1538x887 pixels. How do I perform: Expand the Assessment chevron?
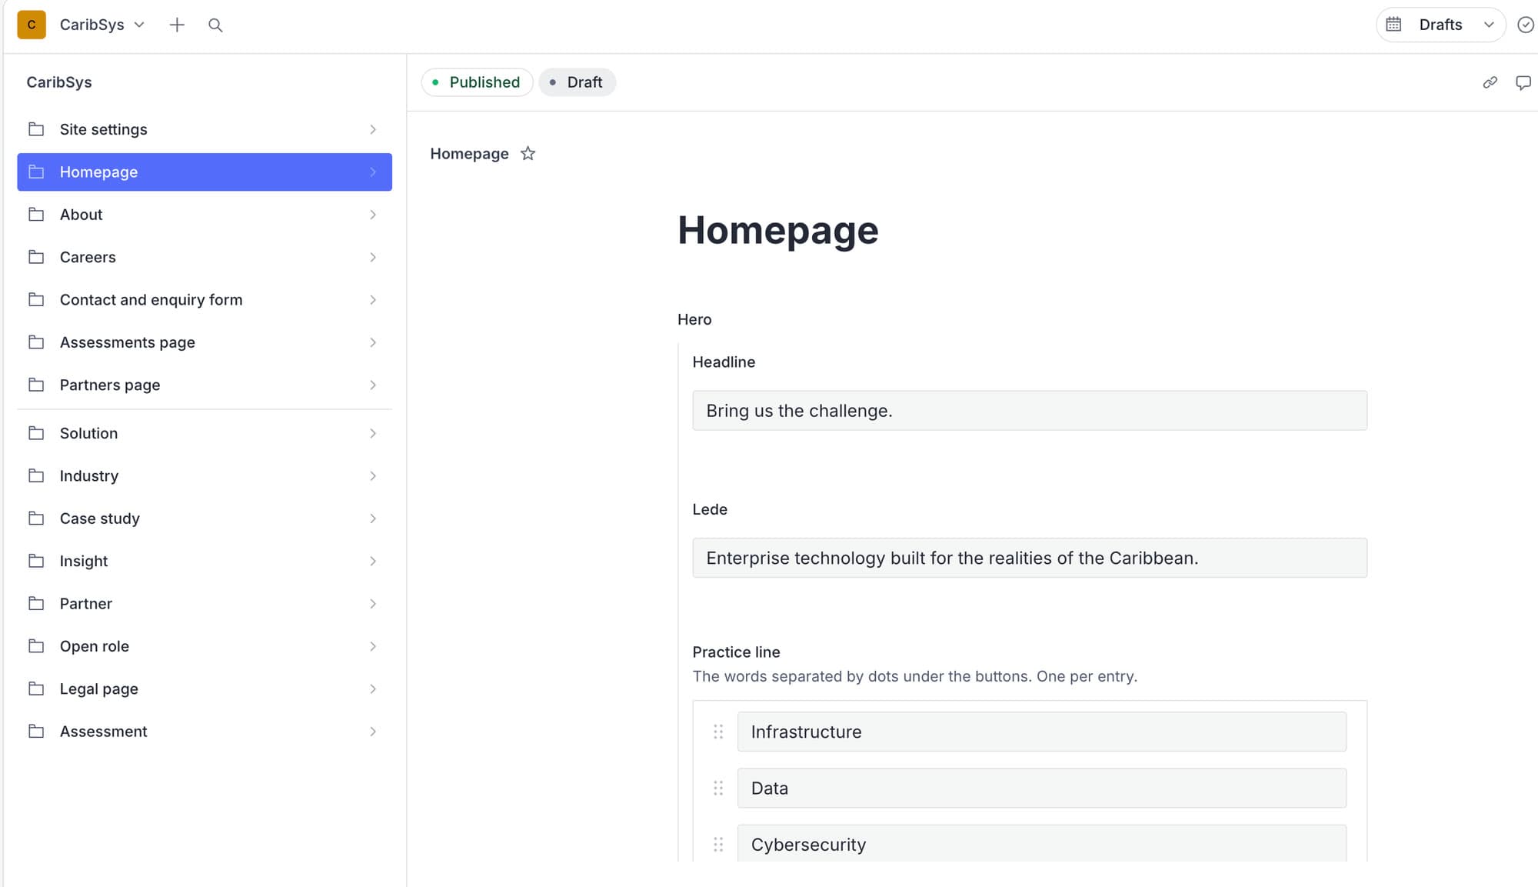[373, 732]
